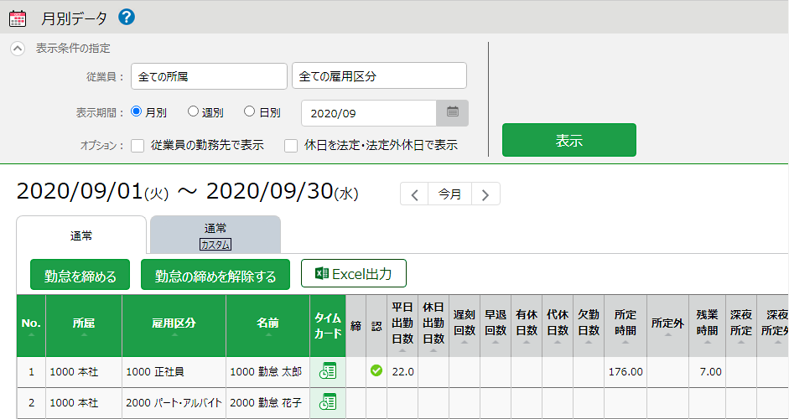
Task: Sort by 早退回数 column header
Action: 496,326
